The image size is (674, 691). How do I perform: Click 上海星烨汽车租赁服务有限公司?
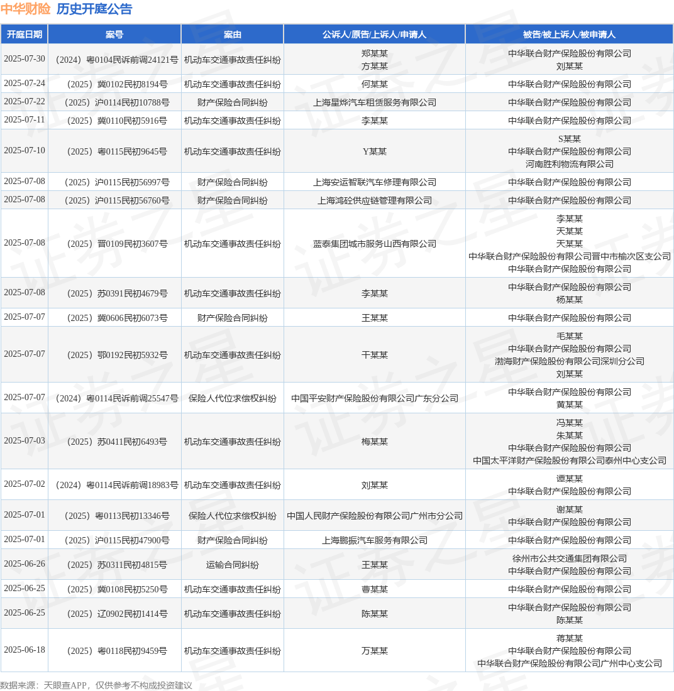[x=375, y=102]
